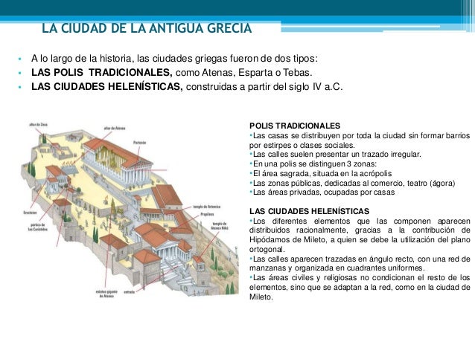Click the 'Erecteion' diagram label
Screen dimensions: 475x356
click(30, 213)
